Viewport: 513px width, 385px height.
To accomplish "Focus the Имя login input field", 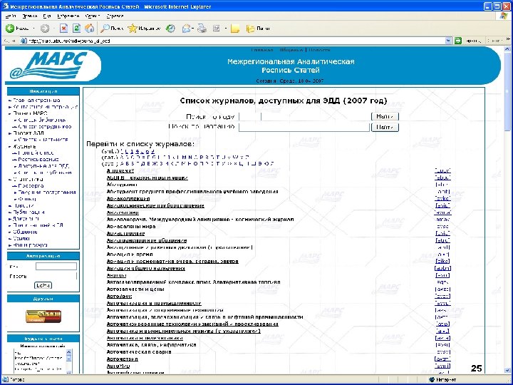I will (56, 267).
